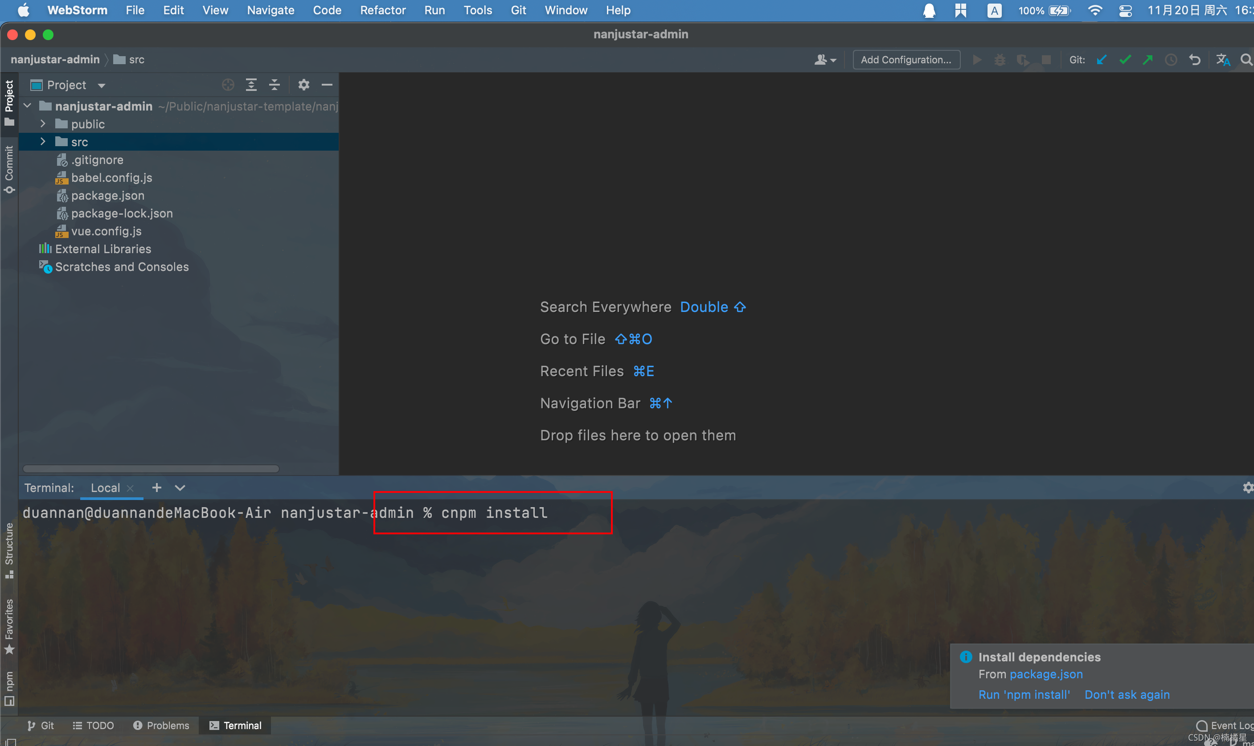Click the Git update project arrow icon
Image resolution: width=1254 pixels, height=746 pixels.
(x=1101, y=60)
